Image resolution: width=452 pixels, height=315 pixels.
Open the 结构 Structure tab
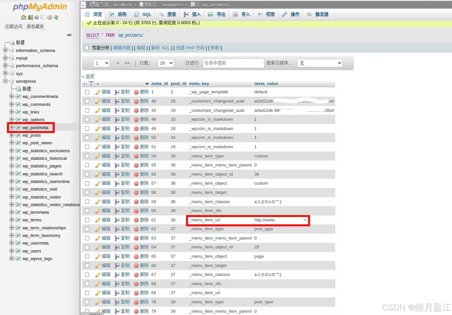click(118, 15)
